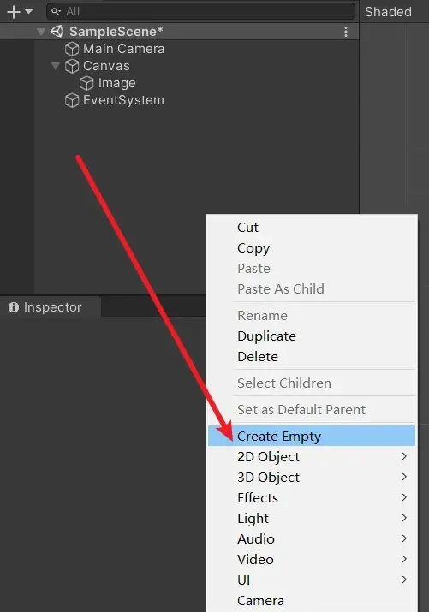
Task: Collapse the SampleScene hierarchy triangle
Action: pyautogui.click(x=41, y=32)
